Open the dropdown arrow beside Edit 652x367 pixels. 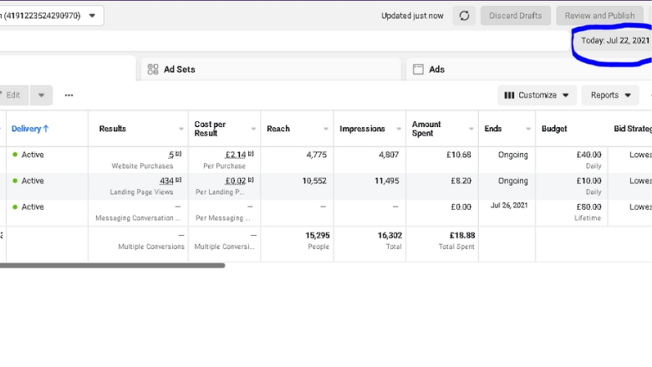tap(41, 95)
